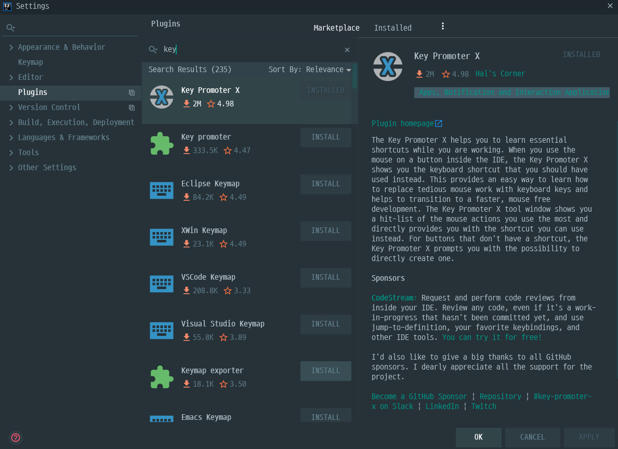This screenshot has width=618, height=449.
Task: Click OK to confirm settings
Action: (x=479, y=437)
